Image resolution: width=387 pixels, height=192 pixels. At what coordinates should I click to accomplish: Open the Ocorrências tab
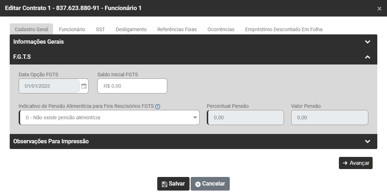click(221, 29)
